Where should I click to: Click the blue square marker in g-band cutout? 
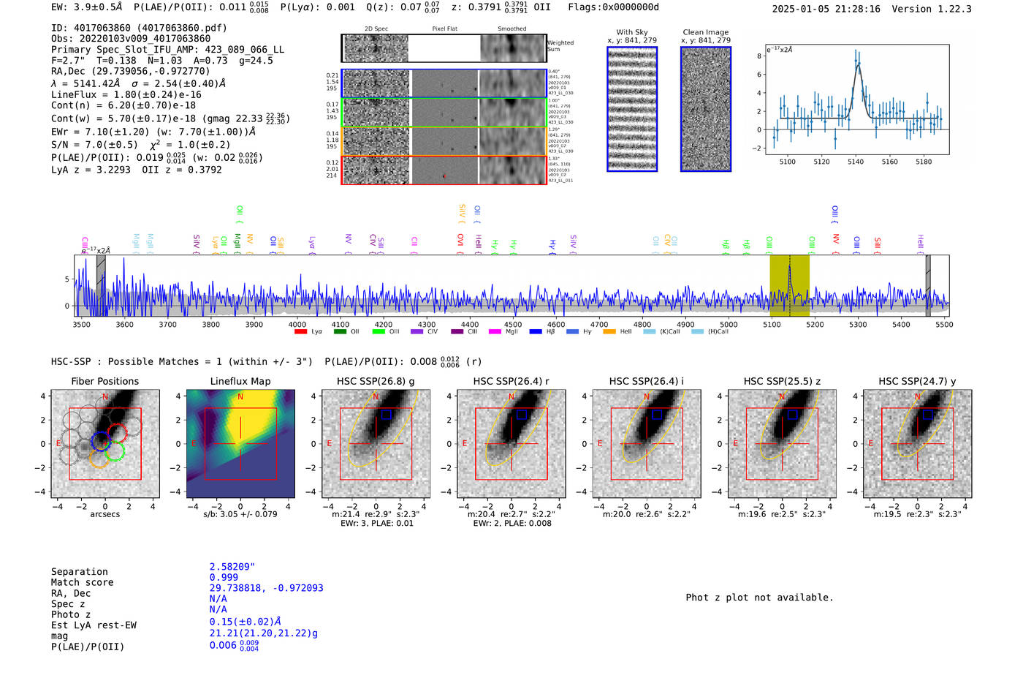coord(386,415)
